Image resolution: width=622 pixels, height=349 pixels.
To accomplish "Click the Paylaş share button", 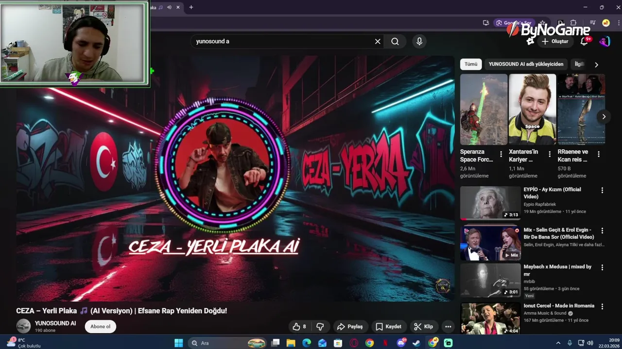I will pos(350,327).
